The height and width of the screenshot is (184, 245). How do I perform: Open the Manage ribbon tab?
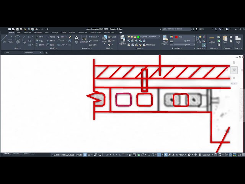pos(54,33)
